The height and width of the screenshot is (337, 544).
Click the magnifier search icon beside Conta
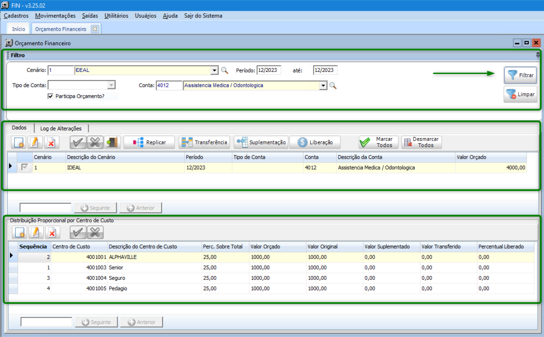[333, 86]
